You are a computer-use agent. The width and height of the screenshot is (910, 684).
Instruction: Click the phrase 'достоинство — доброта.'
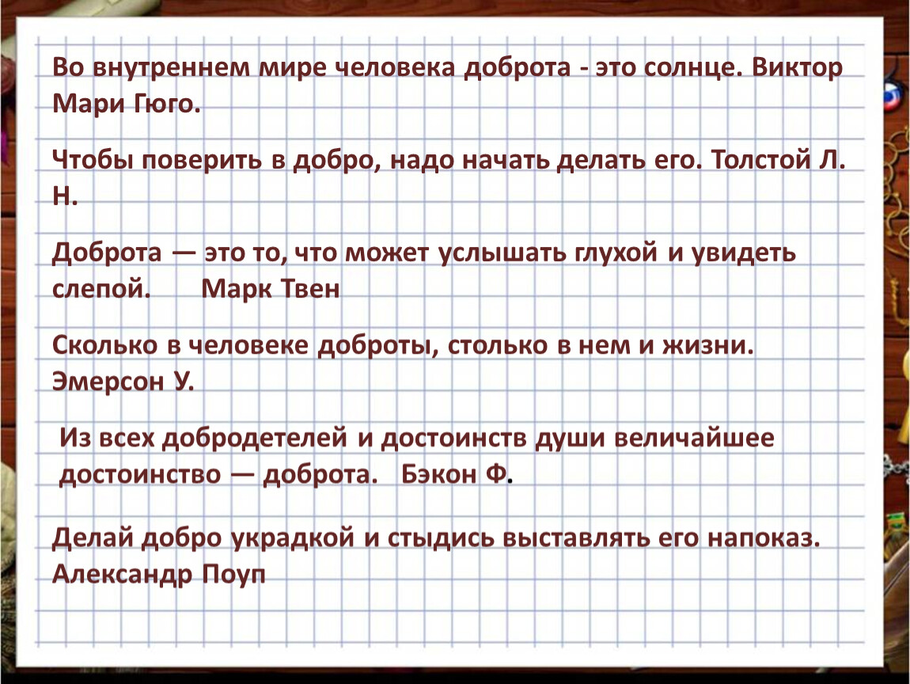pos(218,474)
